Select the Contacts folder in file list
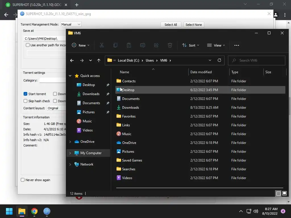 click(x=200, y=81)
